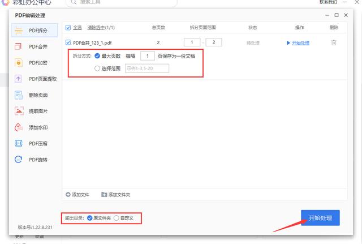The image size is (362, 244).
Task: Click the 操作 column header
Action: [x=299, y=28]
